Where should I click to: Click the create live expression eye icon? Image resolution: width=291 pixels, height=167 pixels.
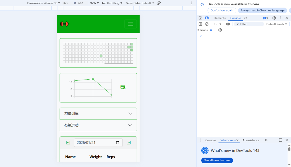click(228, 24)
